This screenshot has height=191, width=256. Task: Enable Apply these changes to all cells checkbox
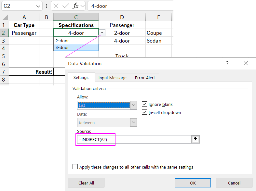tap(75, 167)
